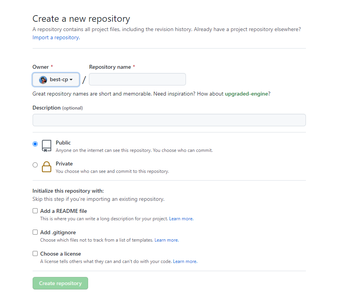356x296 pixels.
Task: Tick the Choose a license checkbox
Action: 35,254
